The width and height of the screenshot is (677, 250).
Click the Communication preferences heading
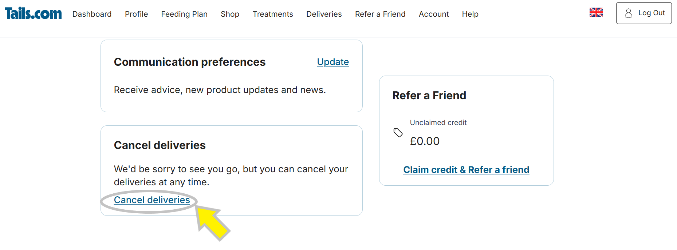pos(190,62)
